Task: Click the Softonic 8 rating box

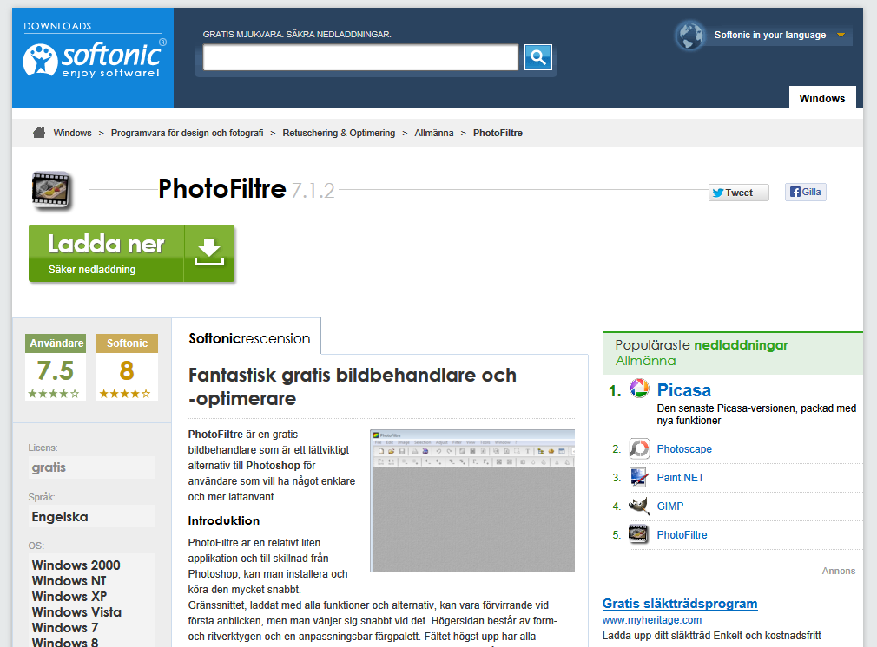Action: 127,367
